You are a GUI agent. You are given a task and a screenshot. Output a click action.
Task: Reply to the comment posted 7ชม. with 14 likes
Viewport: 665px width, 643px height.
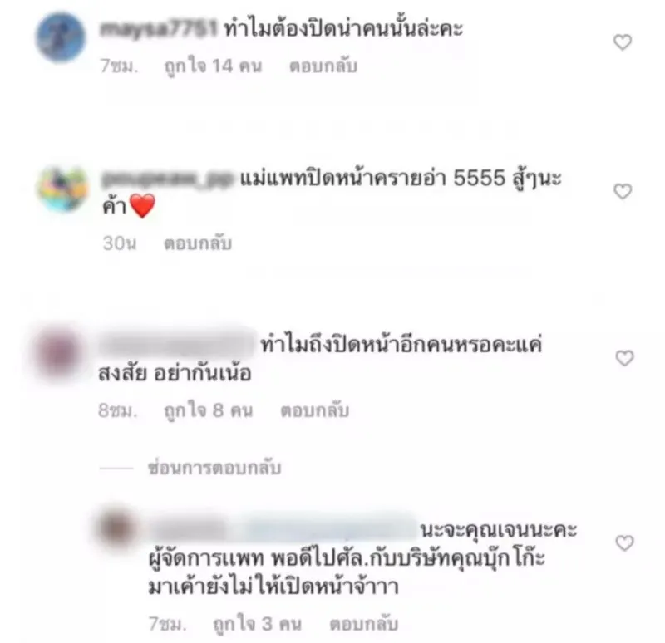tap(323, 66)
